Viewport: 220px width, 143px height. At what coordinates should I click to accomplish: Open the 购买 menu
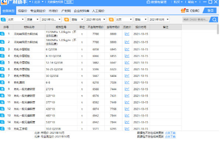178,2
